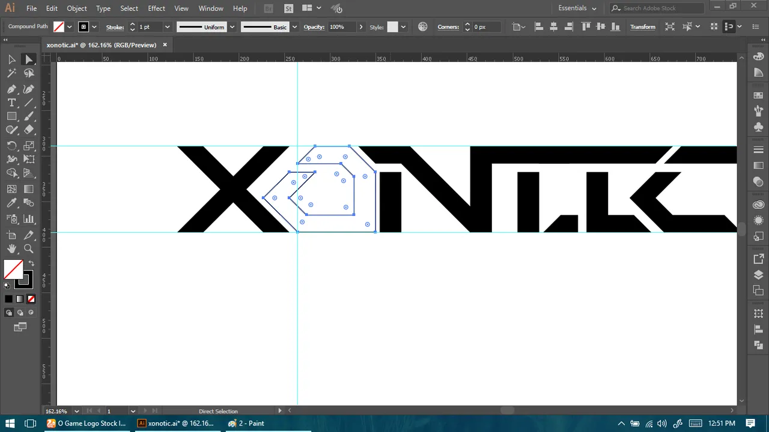769x432 pixels.
Task: Open the Window menu
Action: [x=211, y=8]
